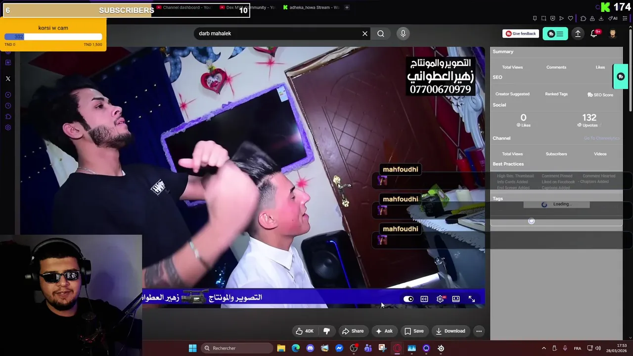Screen dimensions: 633x356
Task: Open sidebar settings gear icon
Action: (8, 128)
